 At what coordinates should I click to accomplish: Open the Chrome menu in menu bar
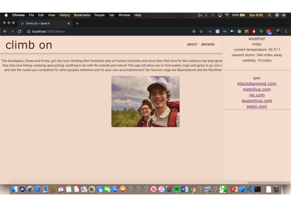tap(18, 15)
